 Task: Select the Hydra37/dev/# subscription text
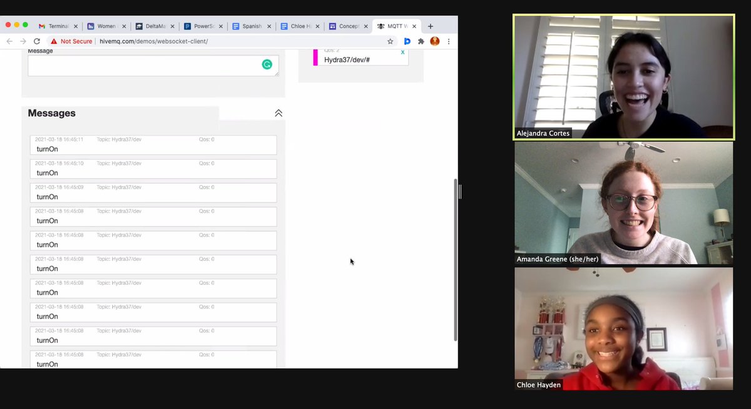coord(347,59)
